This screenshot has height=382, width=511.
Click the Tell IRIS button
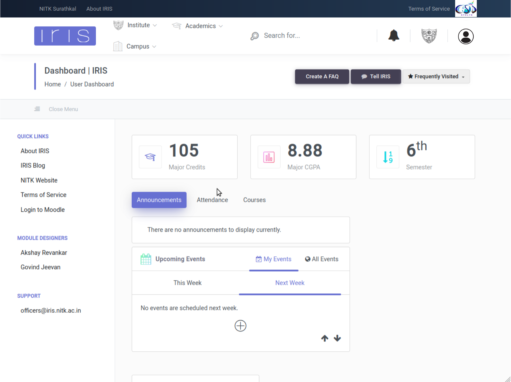[376, 77]
